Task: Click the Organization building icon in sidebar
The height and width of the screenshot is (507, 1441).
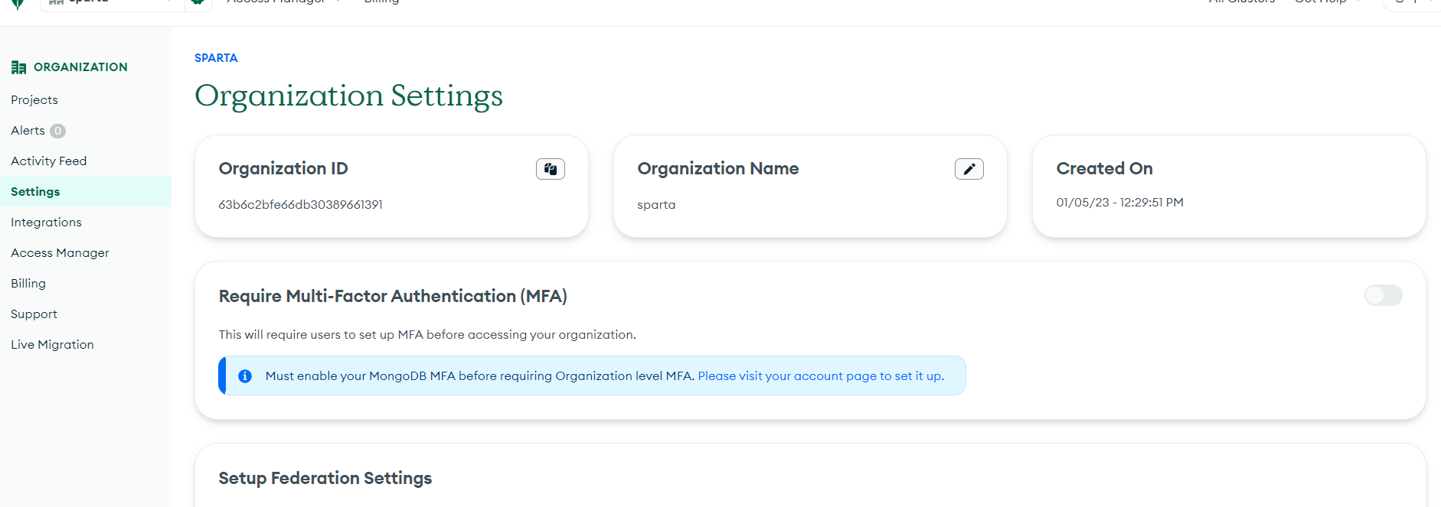Action: pyautogui.click(x=18, y=67)
